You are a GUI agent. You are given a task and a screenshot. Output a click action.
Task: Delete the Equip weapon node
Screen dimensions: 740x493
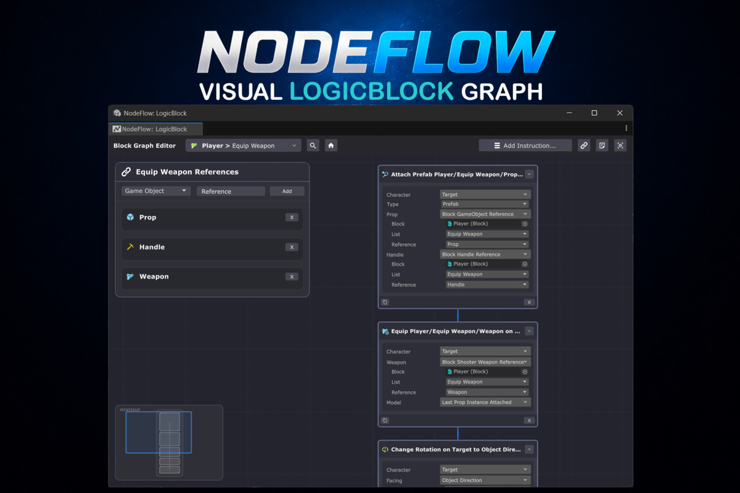529,420
